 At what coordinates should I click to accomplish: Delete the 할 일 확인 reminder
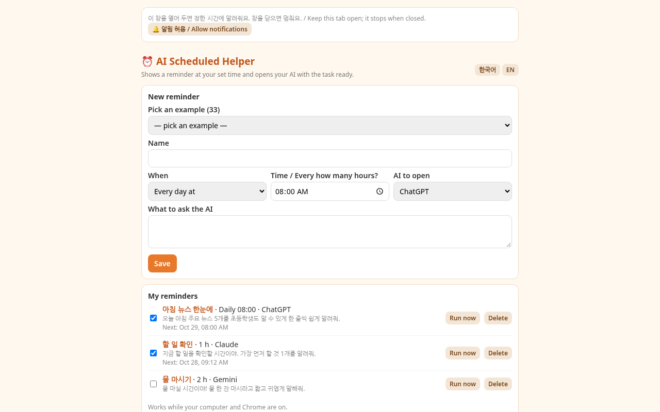click(x=498, y=353)
